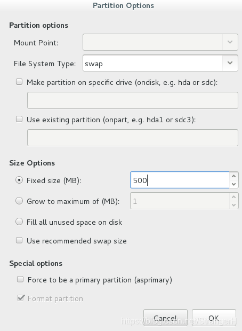The height and width of the screenshot is (331, 242).
Task: Check Force to be a primary partition
Action: pyautogui.click(x=20, y=279)
